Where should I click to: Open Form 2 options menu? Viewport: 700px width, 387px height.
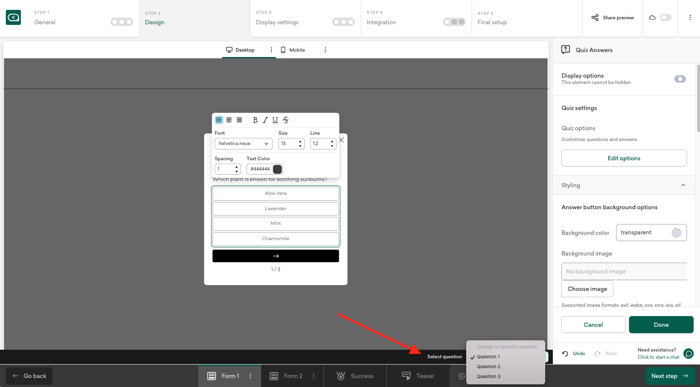[314, 376]
